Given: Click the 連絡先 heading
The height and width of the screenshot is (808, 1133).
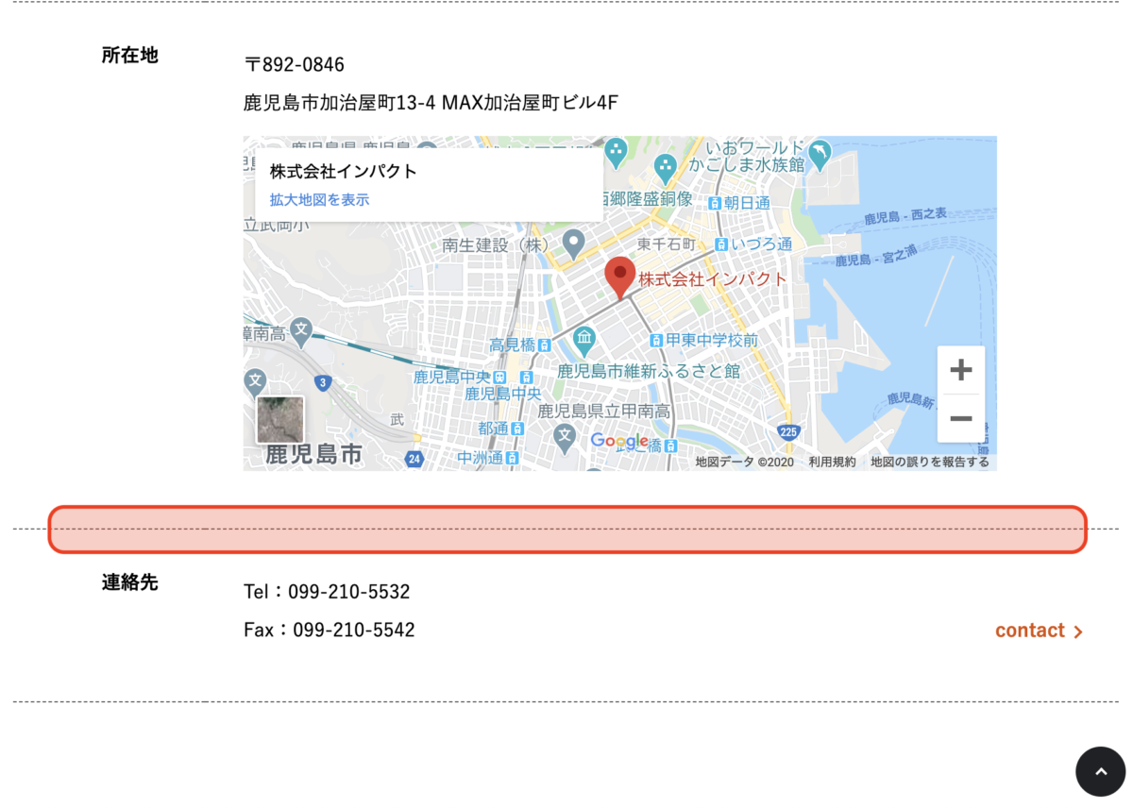Looking at the screenshot, I should coord(130,582).
